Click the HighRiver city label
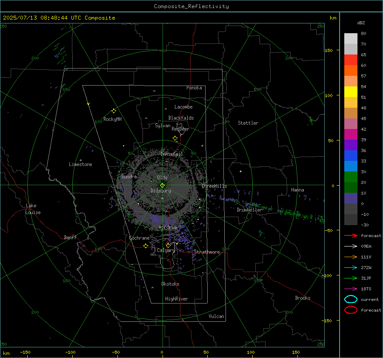 tap(177, 299)
